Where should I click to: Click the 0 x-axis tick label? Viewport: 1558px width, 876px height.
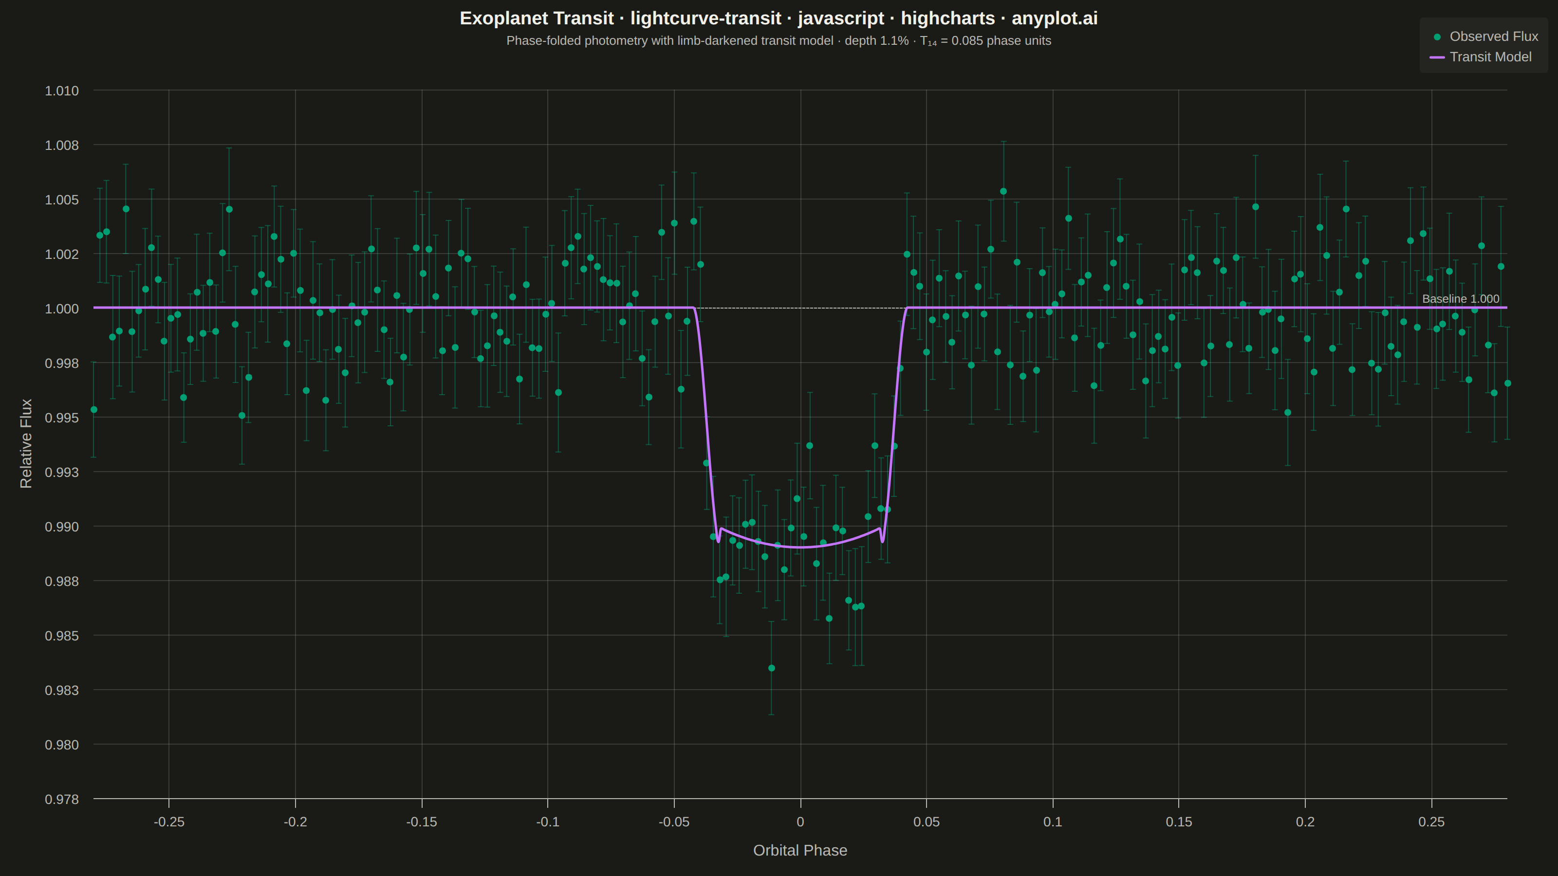[x=800, y=821]
